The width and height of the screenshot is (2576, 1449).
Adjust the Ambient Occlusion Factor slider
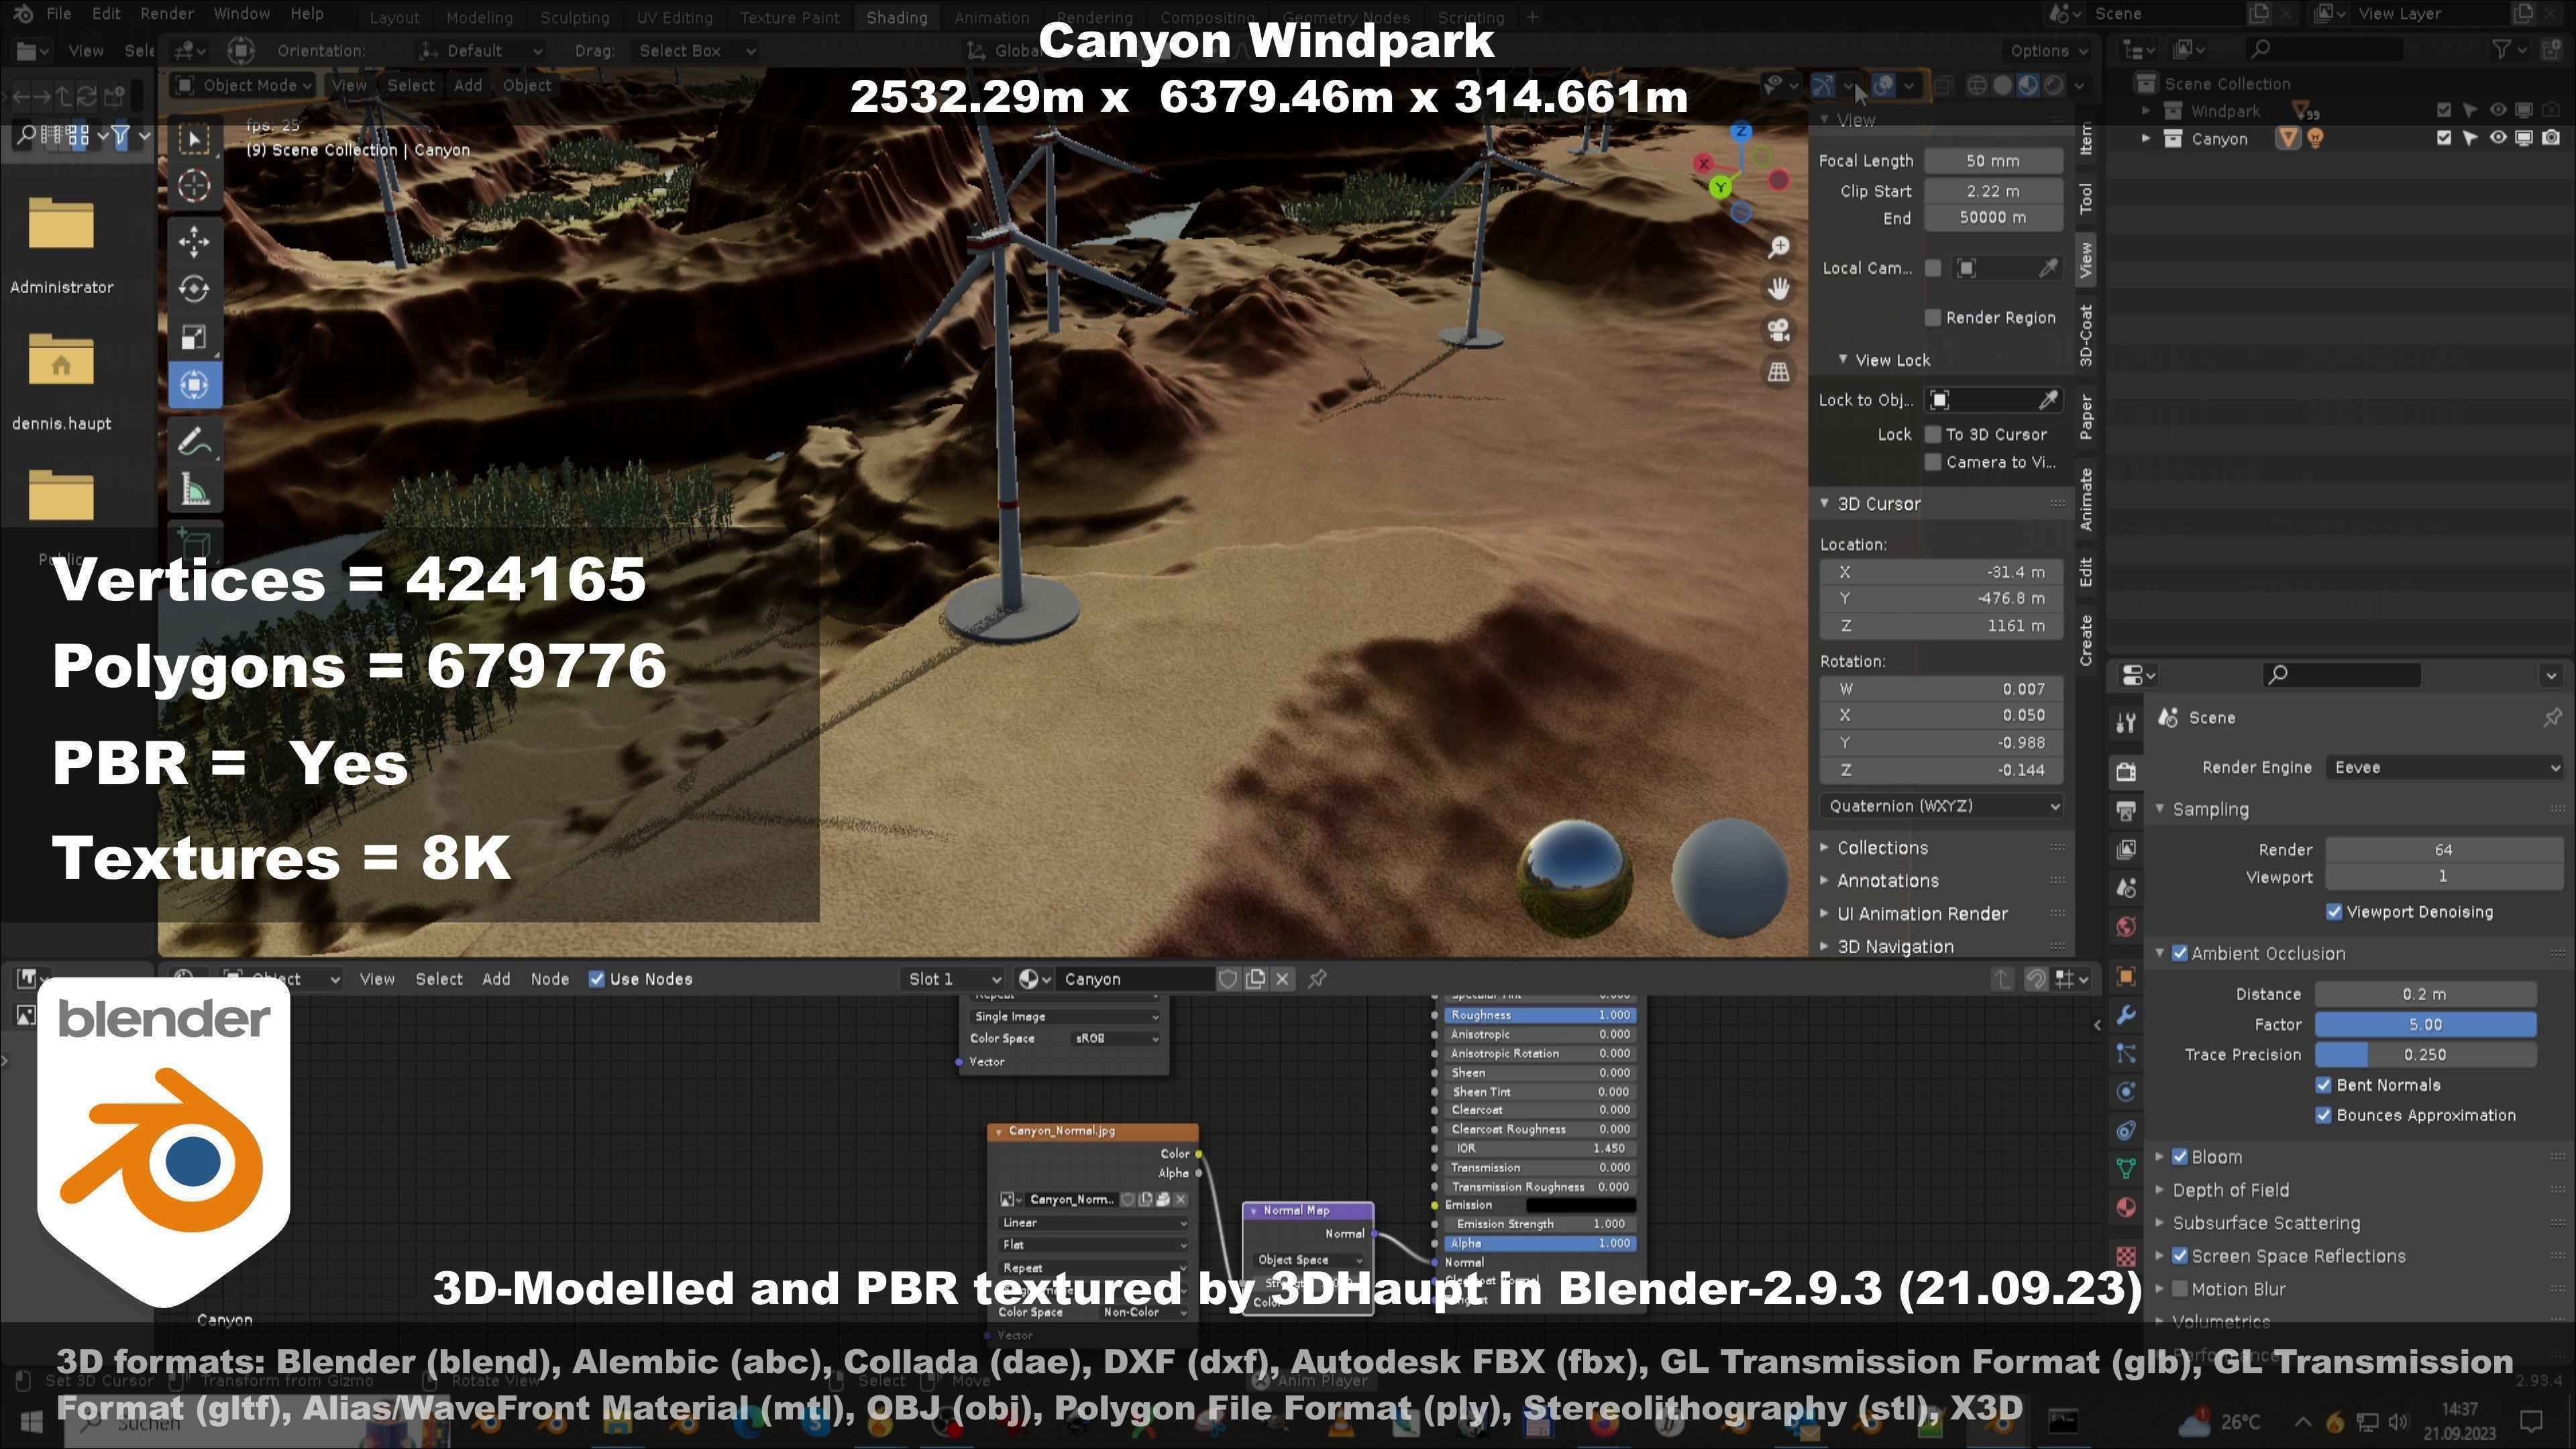2425,1024
